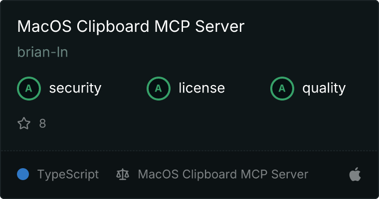379x199 pixels.
Task: Click the footer license text MacOS Clipboard MCP Server
Action: click(223, 174)
